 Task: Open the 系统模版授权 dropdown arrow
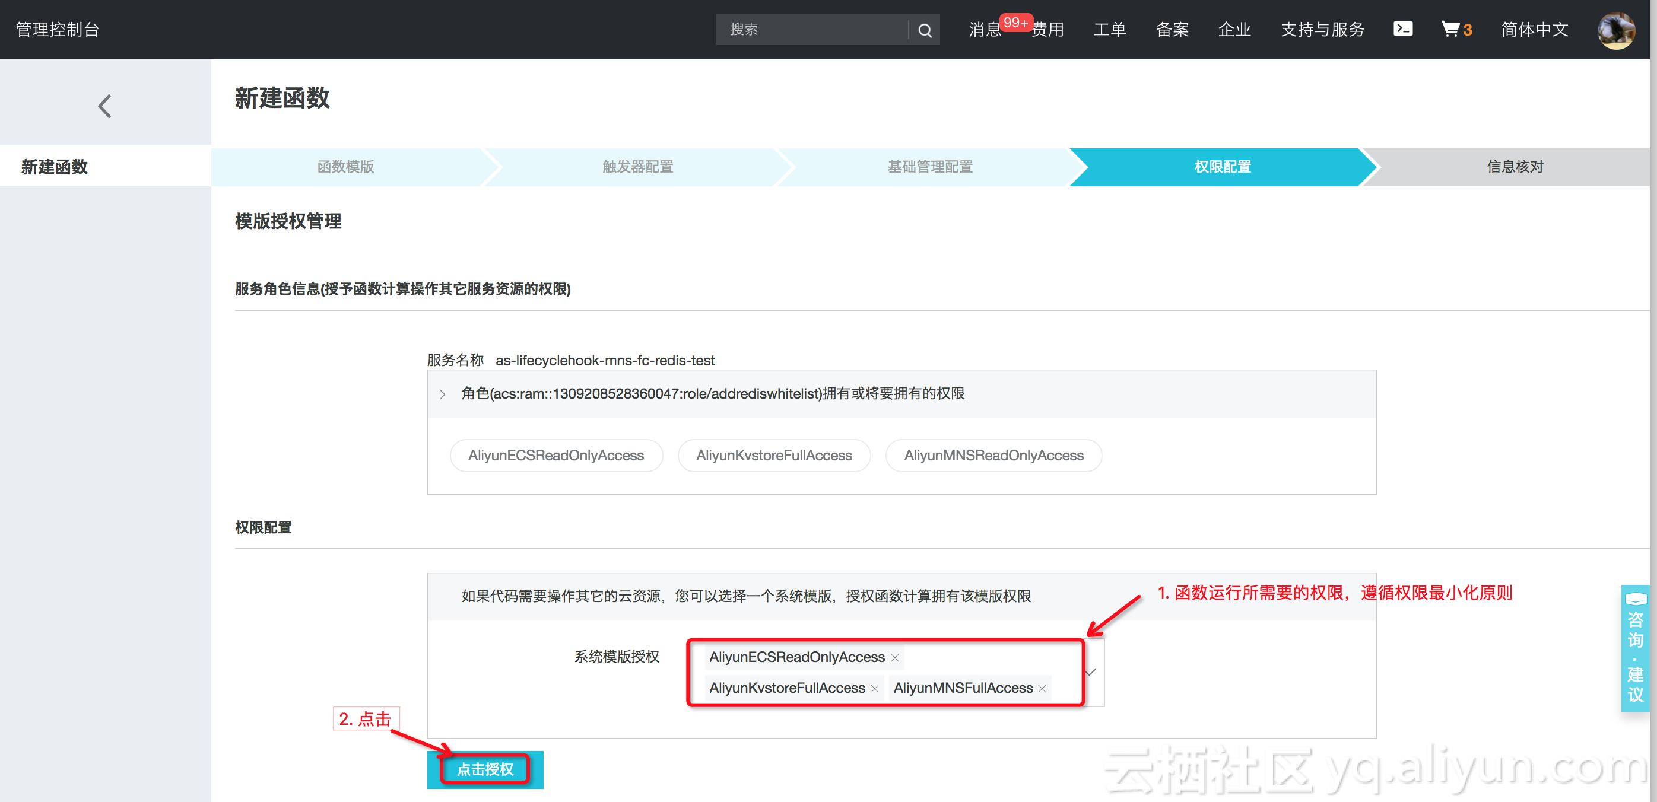tap(1091, 672)
